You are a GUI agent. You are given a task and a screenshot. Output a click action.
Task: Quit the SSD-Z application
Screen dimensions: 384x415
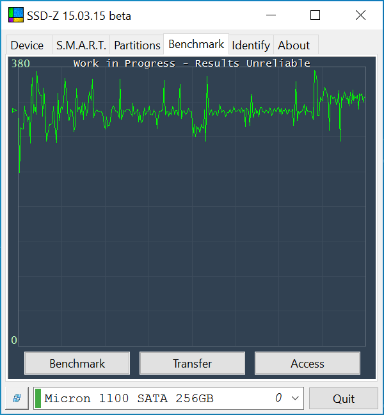(344, 398)
